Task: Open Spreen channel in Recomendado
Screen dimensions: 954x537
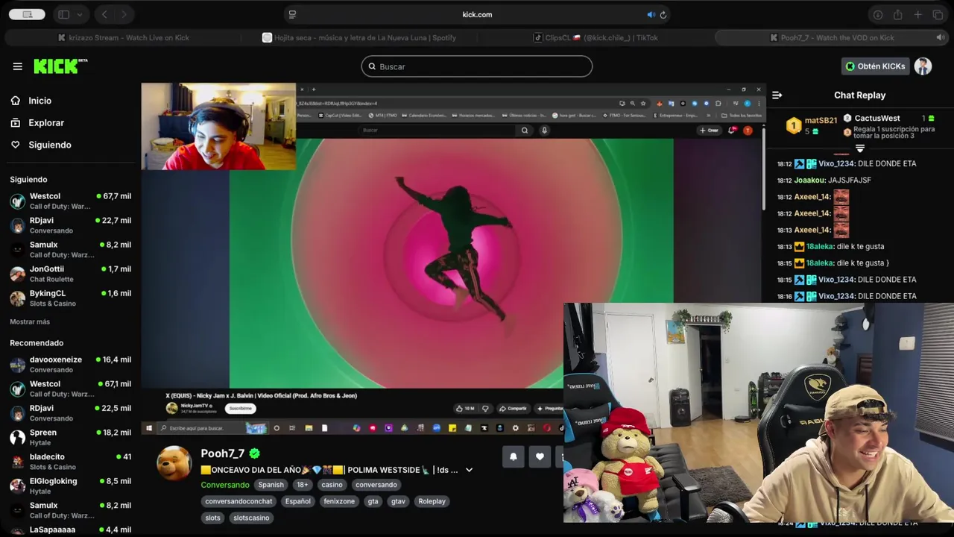Action: click(70, 437)
